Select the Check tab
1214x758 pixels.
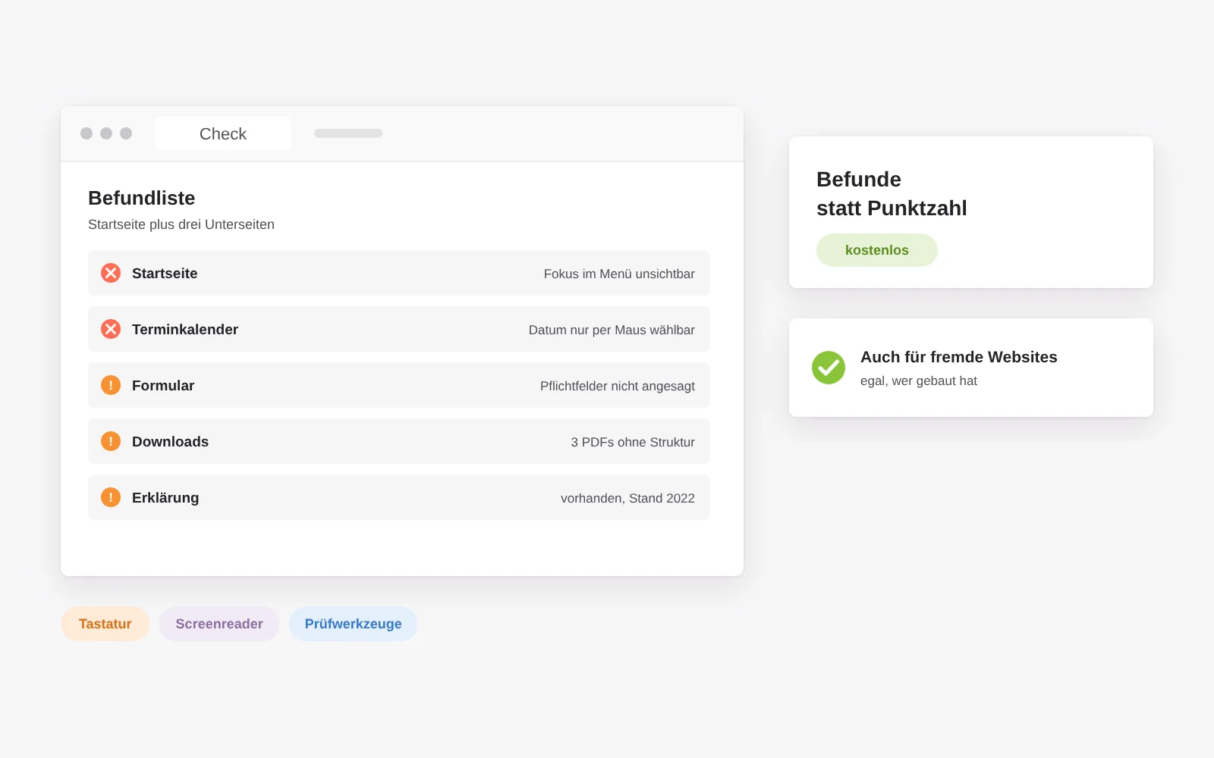223,133
